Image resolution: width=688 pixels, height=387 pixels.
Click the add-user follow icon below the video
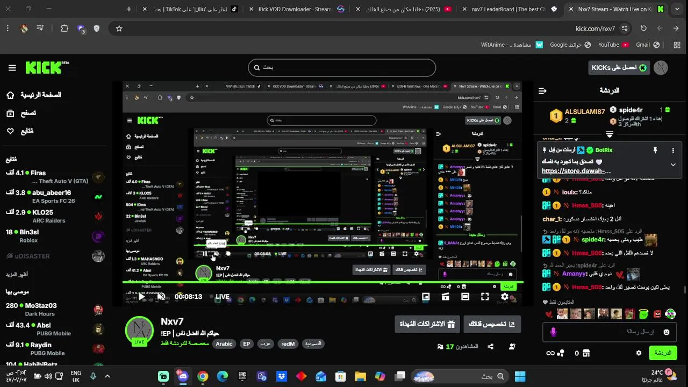512,347
